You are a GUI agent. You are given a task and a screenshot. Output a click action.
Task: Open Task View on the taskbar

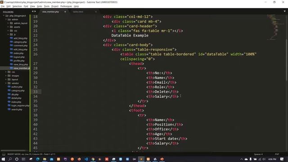coord(23,159)
